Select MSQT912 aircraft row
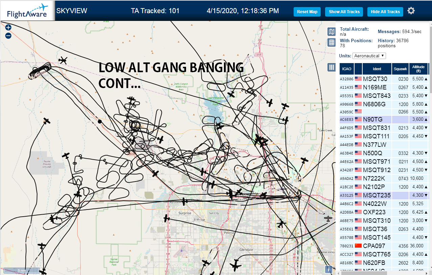 (x=384, y=170)
